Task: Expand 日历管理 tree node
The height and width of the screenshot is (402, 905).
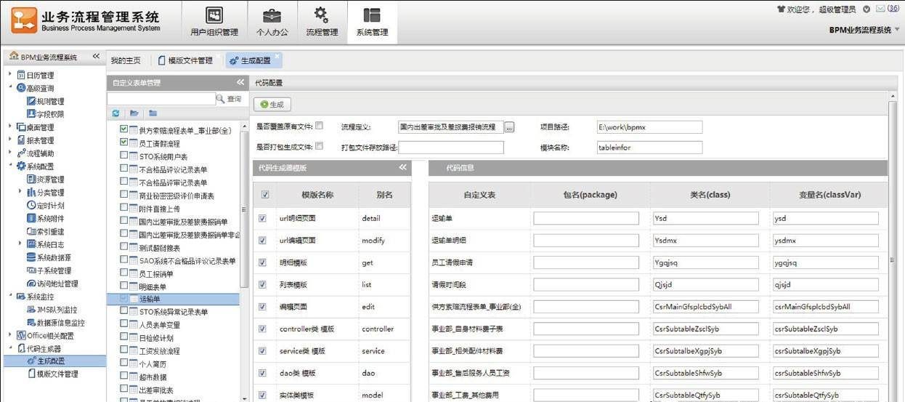Action: coord(10,75)
